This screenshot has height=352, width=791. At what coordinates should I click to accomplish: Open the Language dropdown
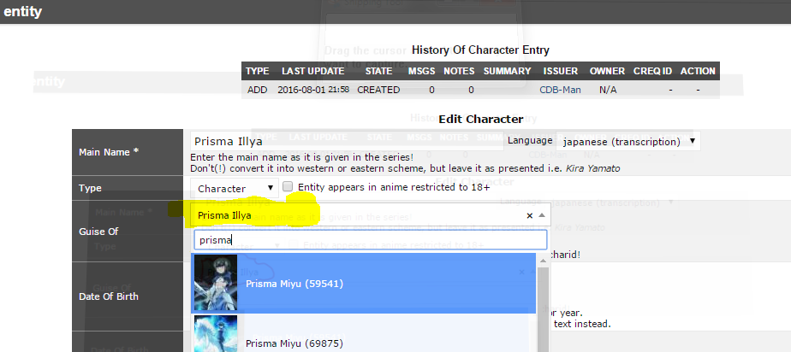pos(628,141)
